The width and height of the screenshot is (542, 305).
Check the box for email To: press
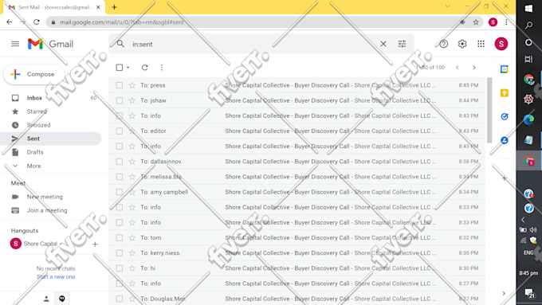(x=120, y=85)
